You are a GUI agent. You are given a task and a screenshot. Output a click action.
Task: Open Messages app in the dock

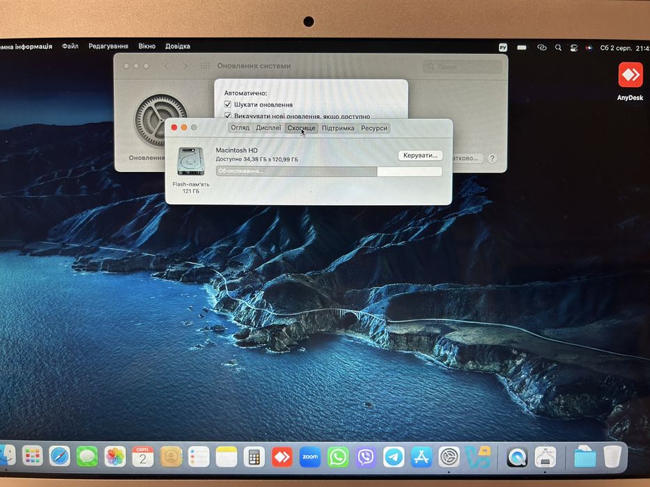tap(87, 457)
